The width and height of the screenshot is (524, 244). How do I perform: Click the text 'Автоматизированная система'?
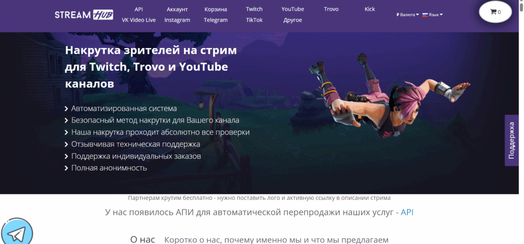pos(124,109)
